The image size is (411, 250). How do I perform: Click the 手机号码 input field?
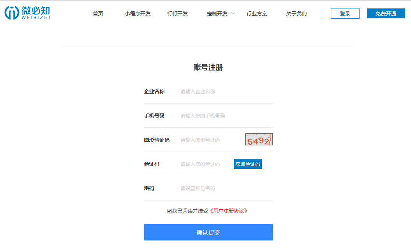coord(224,116)
